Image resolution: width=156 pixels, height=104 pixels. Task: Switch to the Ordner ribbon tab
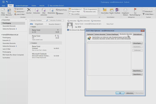(x=34, y=6)
